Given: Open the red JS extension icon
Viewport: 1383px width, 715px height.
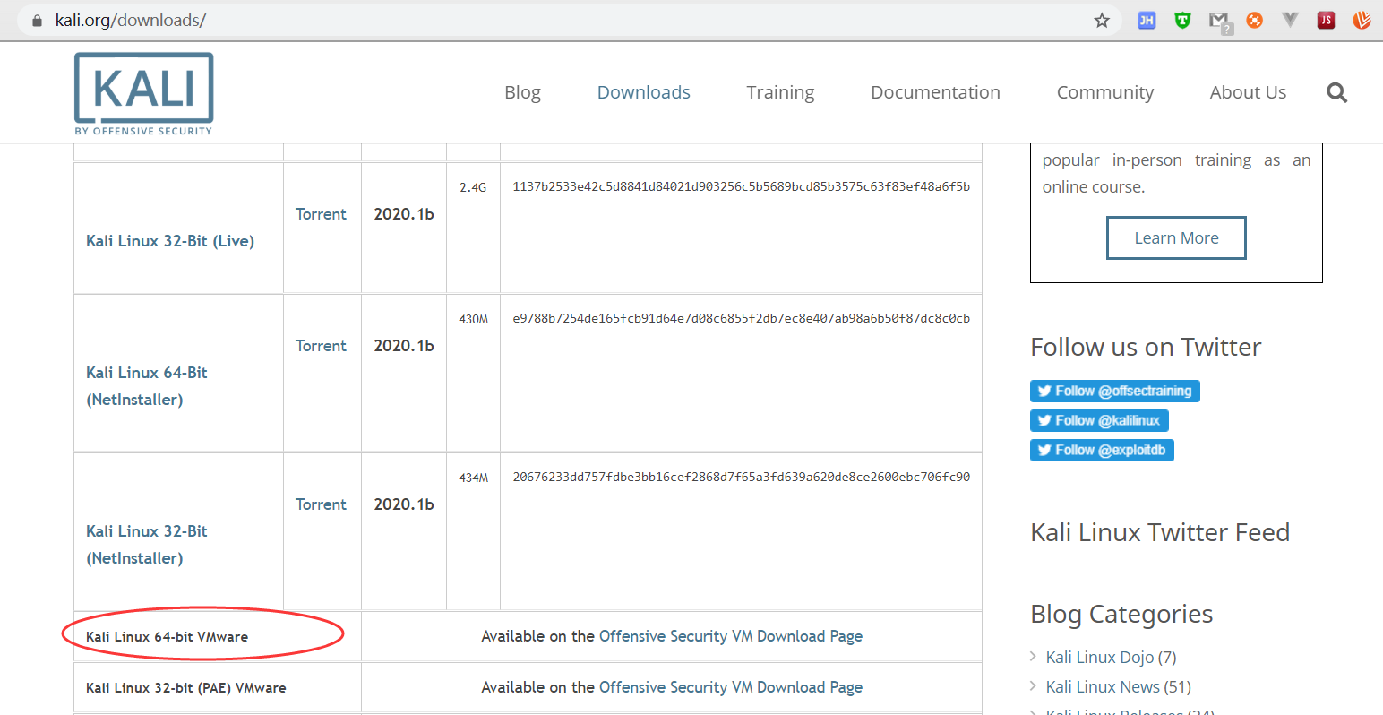Looking at the screenshot, I should click(x=1327, y=20).
